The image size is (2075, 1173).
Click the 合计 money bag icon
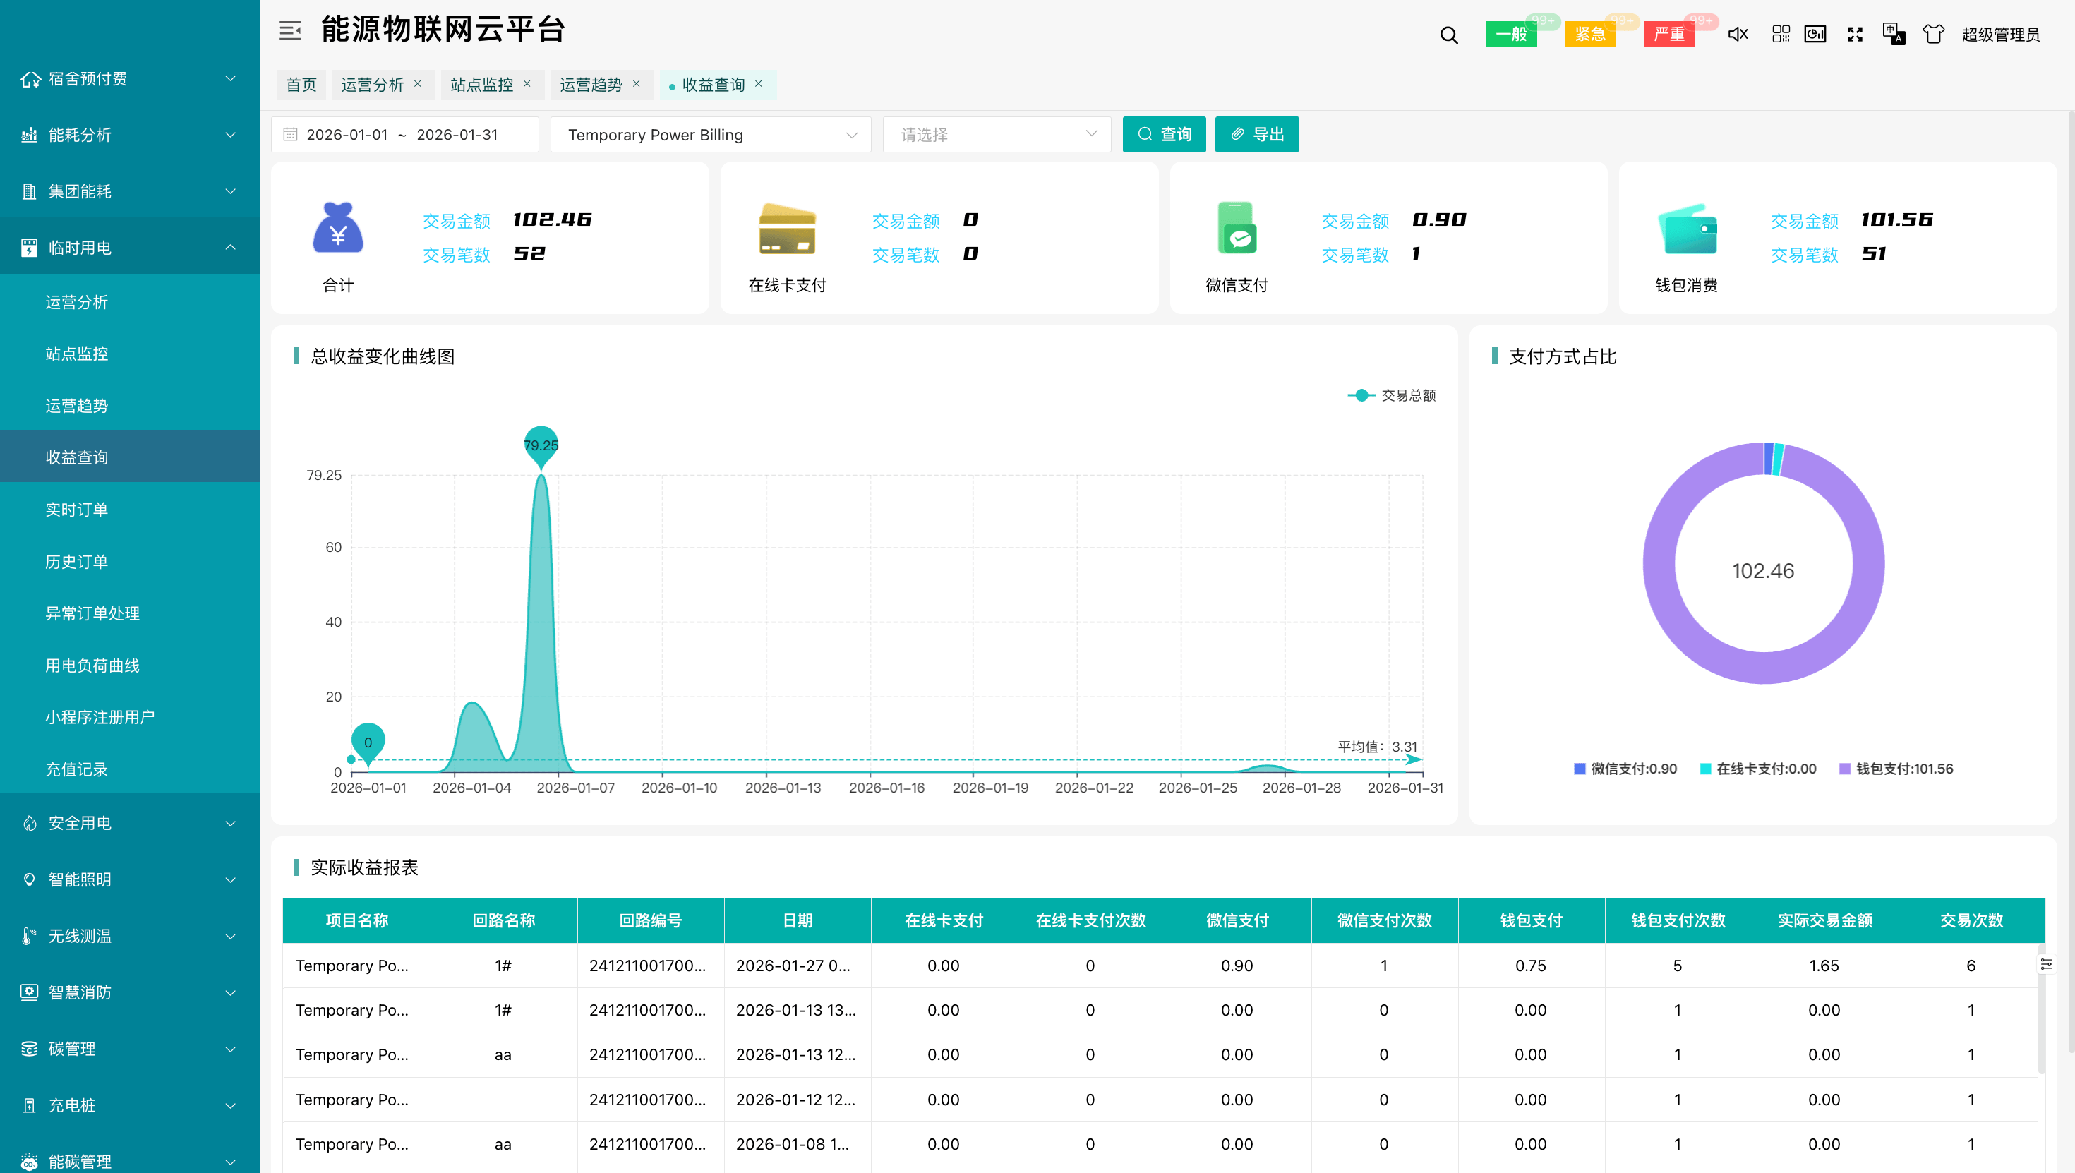point(337,228)
